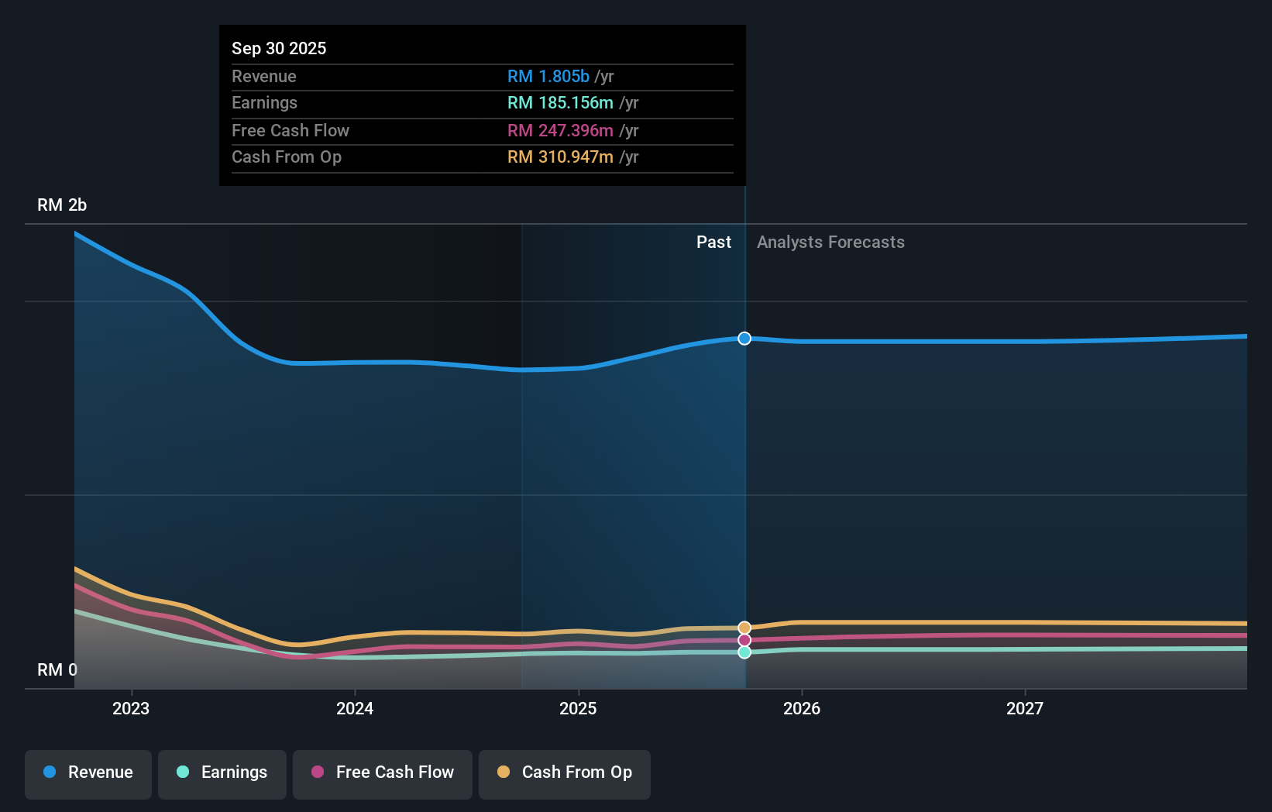
Task: Toggle the Earnings series off
Action: (x=222, y=772)
